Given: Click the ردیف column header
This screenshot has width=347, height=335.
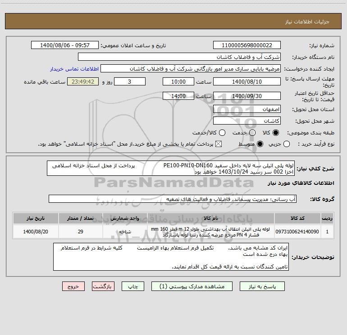Looking at the screenshot, I should point(327,218).
